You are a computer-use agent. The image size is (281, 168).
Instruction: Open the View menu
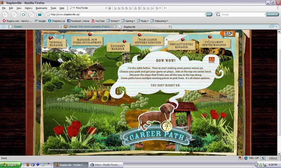point(19,8)
